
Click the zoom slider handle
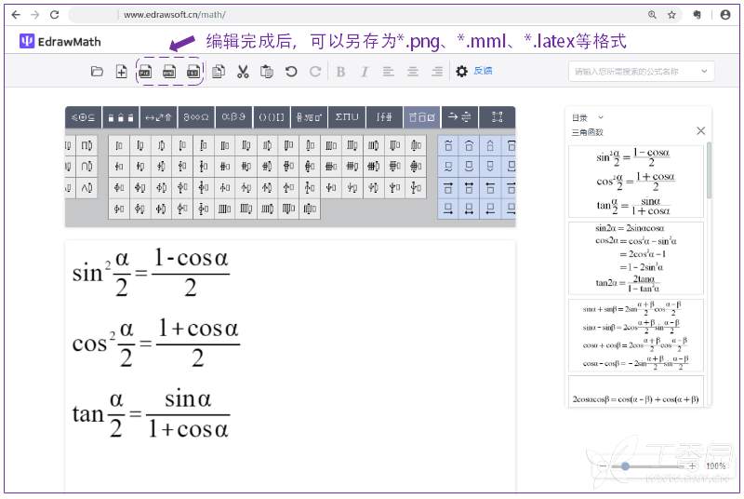click(625, 466)
